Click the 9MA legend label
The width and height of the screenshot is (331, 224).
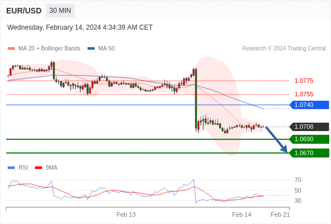[x=52, y=168]
